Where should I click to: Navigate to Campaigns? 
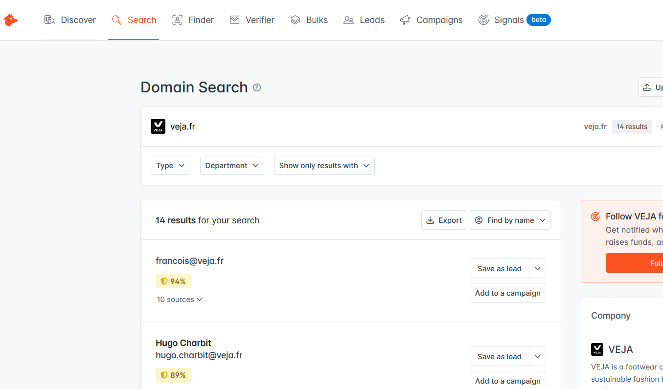431,20
